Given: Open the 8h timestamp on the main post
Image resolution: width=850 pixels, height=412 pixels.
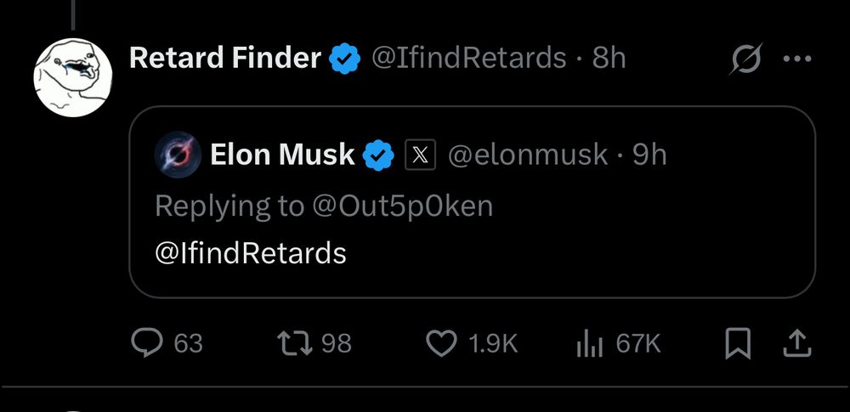Looking at the screenshot, I should (609, 58).
